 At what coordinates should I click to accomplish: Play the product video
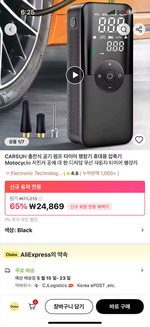tap(75, 75)
